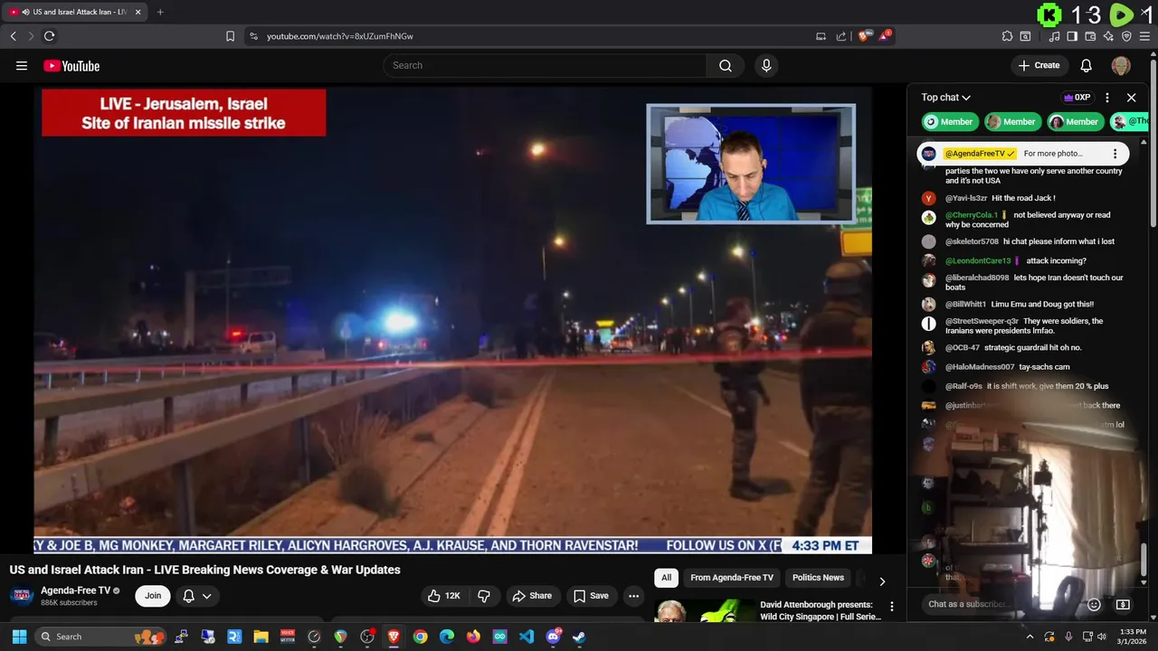1158x651 pixels.
Task: Open the account avatar menu
Action: point(1121,65)
